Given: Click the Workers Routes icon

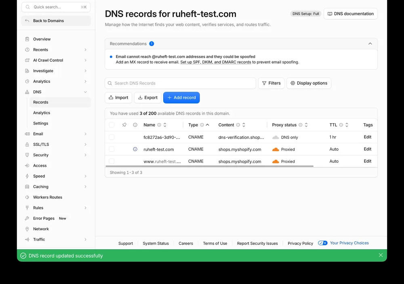Looking at the screenshot, I should [27, 198].
